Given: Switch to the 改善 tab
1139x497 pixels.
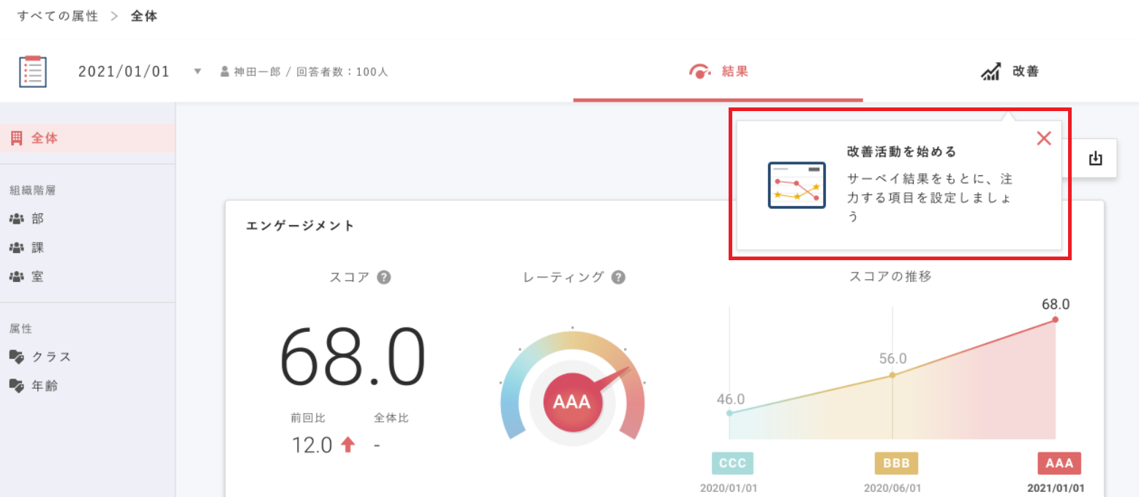Looking at the screenshot, I should click(1010, 72).
